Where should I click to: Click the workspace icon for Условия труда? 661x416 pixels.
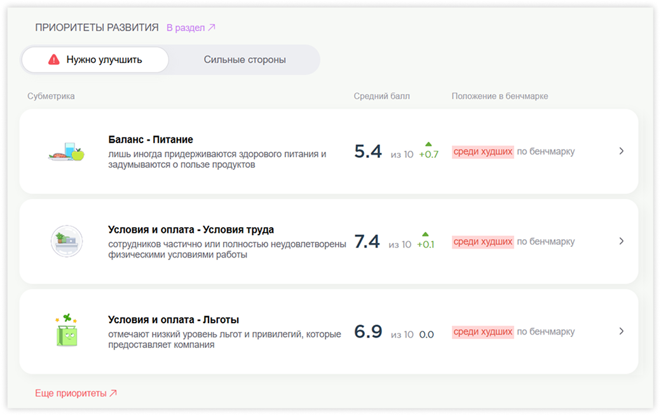click(67, 241)
